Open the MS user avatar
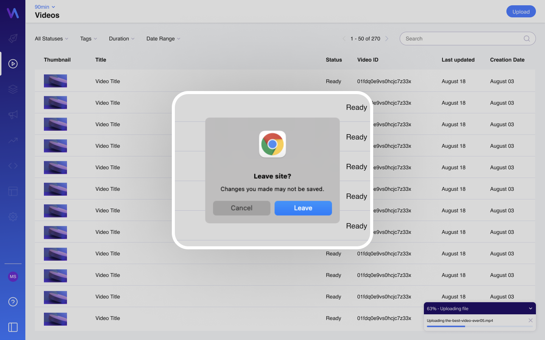 tap(13, 277)
